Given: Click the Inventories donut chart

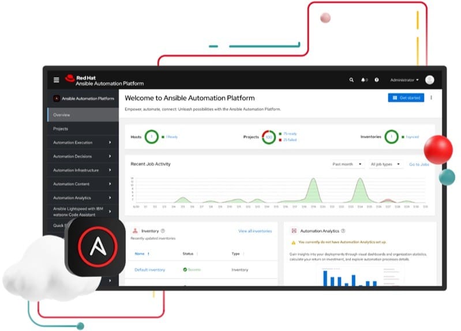Looking at the screenshot, I should point(391,137).
